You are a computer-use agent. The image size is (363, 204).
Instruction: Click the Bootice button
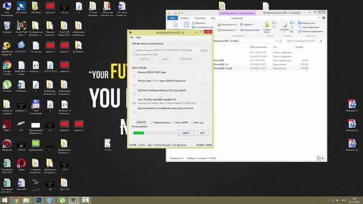pos(165,59)
